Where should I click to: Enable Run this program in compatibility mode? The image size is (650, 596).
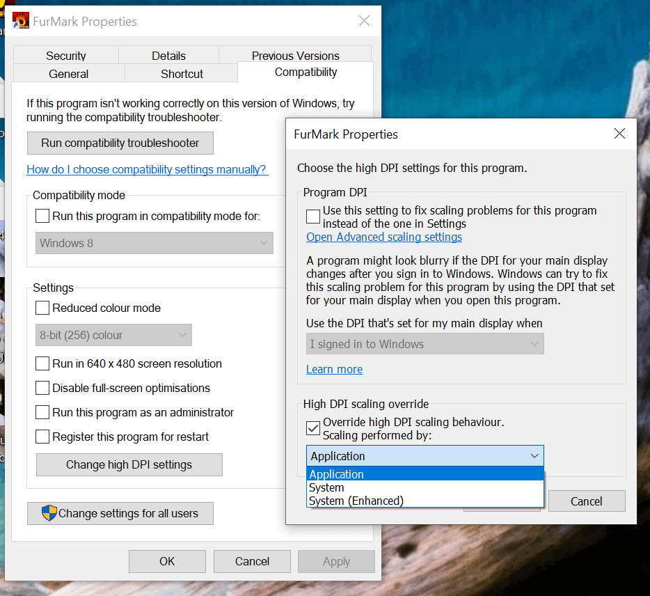(x=42, y=216)
